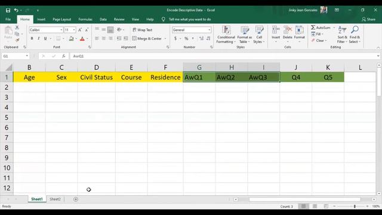Expand the formula bar chevron
382x215 pixels.
[x=378, y=56]
